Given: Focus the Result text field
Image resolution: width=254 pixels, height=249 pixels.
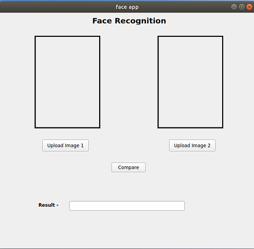Looking at the screenshot, I should (x=127, y=206).
